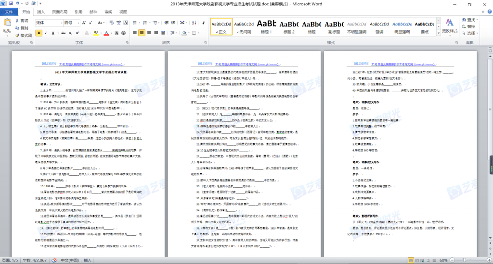Open the 页面布局 (Page Layout) tab
The width and height of the screenshot is (493, 264).
click(60, 12)
